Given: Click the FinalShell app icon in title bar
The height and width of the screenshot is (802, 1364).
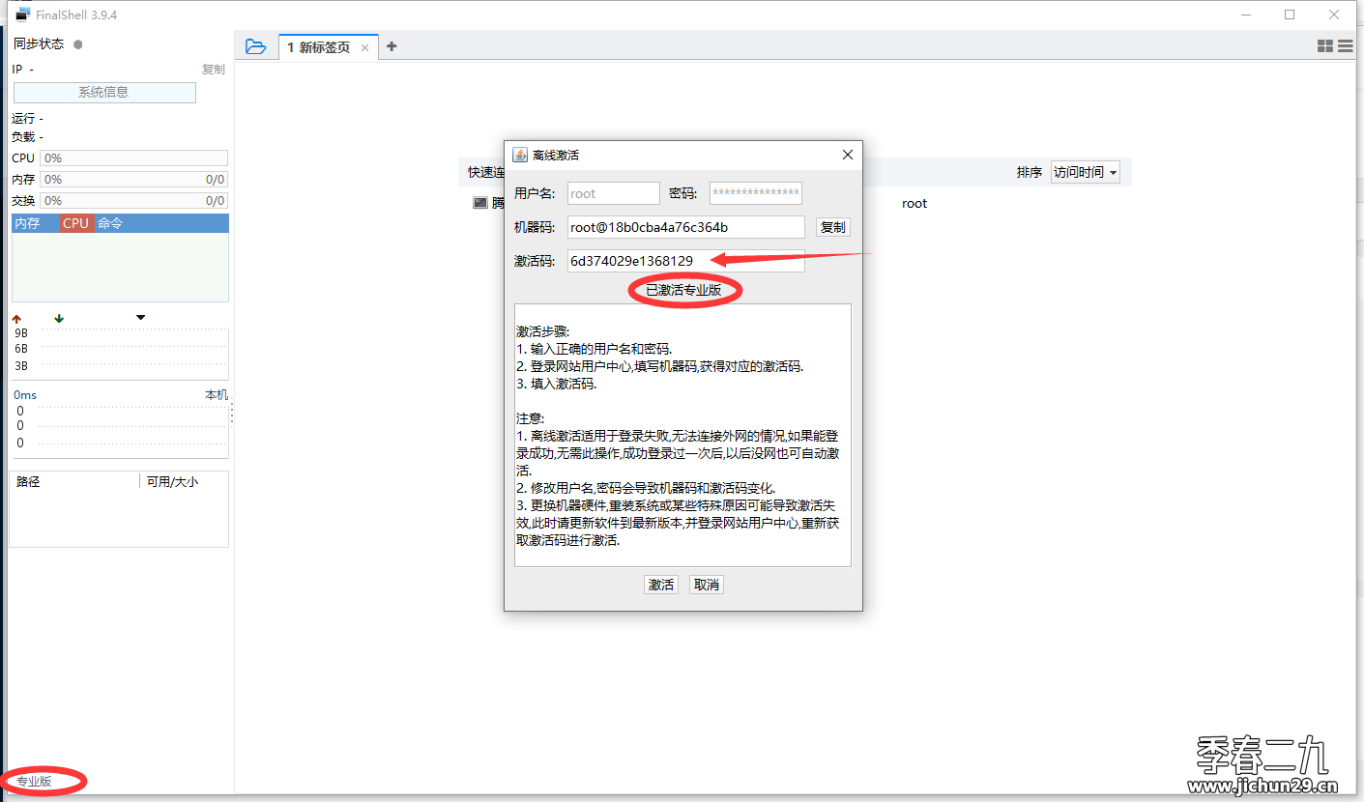Looking at the screenshot, I should 22,14.
